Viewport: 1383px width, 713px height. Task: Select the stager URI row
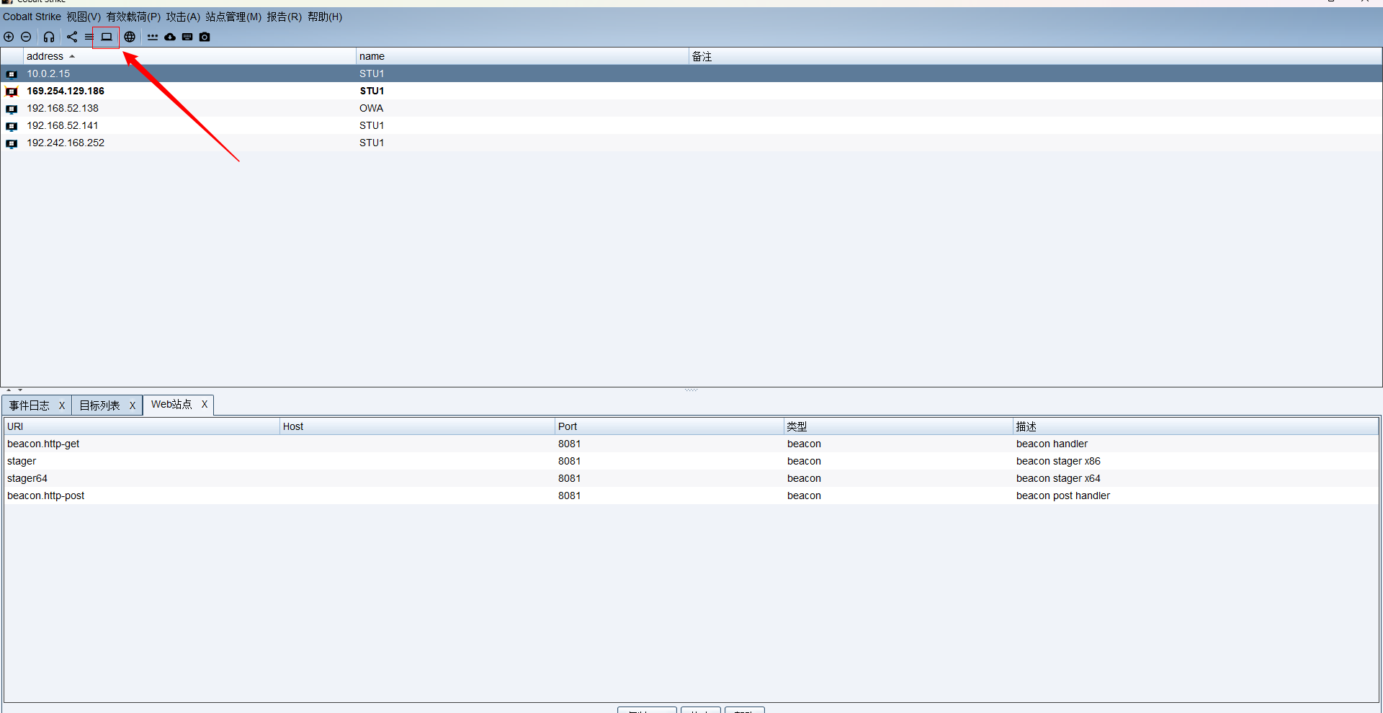point(691,461)
